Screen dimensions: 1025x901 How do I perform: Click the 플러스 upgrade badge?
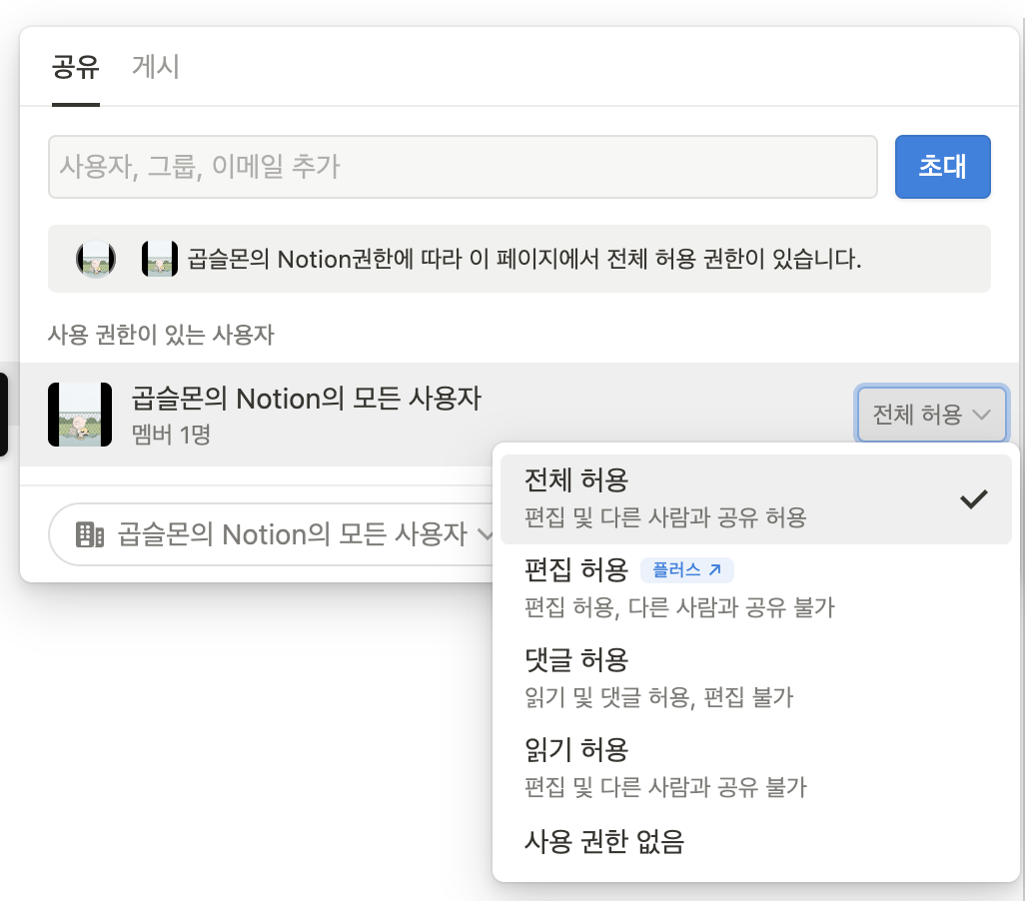point(687,570)
